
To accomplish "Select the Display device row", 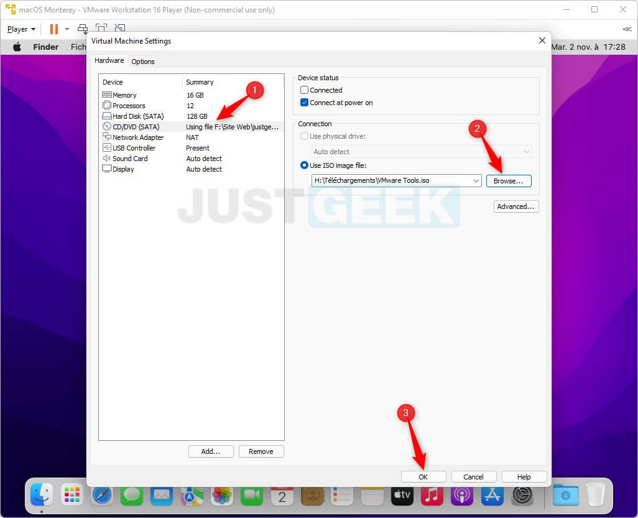I will click(x=192, y=169).
